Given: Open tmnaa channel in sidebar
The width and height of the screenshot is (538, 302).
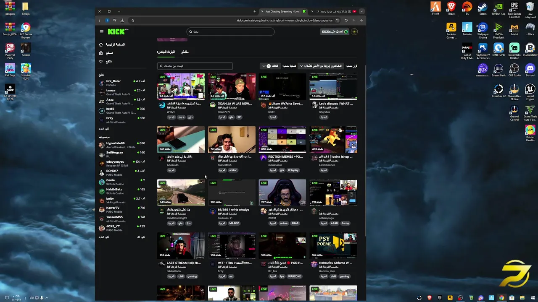Looking at the screenshot, I should [122, 92].
